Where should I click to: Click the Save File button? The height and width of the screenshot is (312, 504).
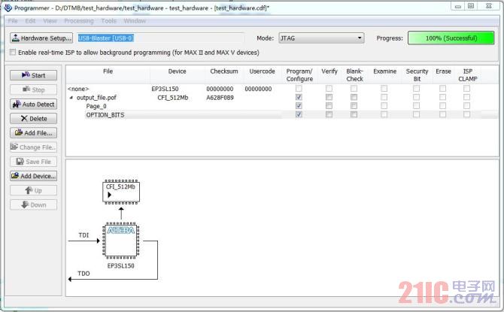click(33, 162)
